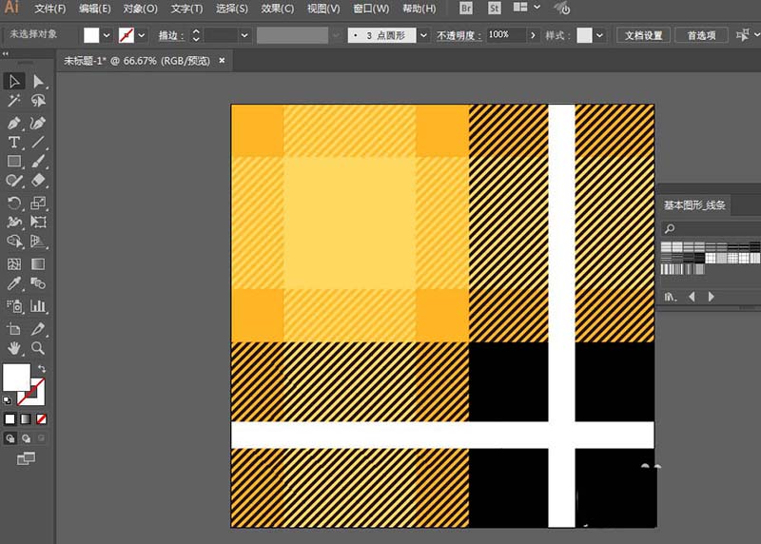Pick the Rectangle tool

[x=15, y=162]
